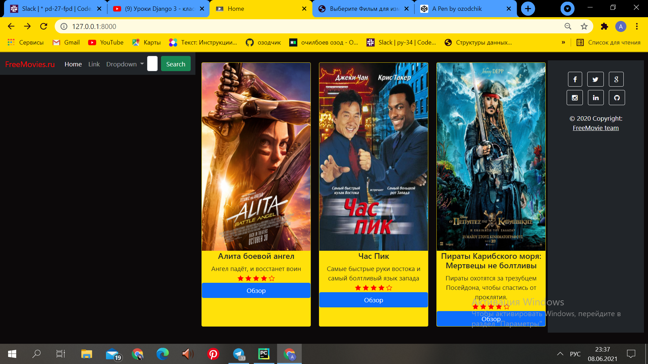Open Обзор for Час Пик
Image resolution: width=648 pixels, height=364 pixels.
click(374, 300)
